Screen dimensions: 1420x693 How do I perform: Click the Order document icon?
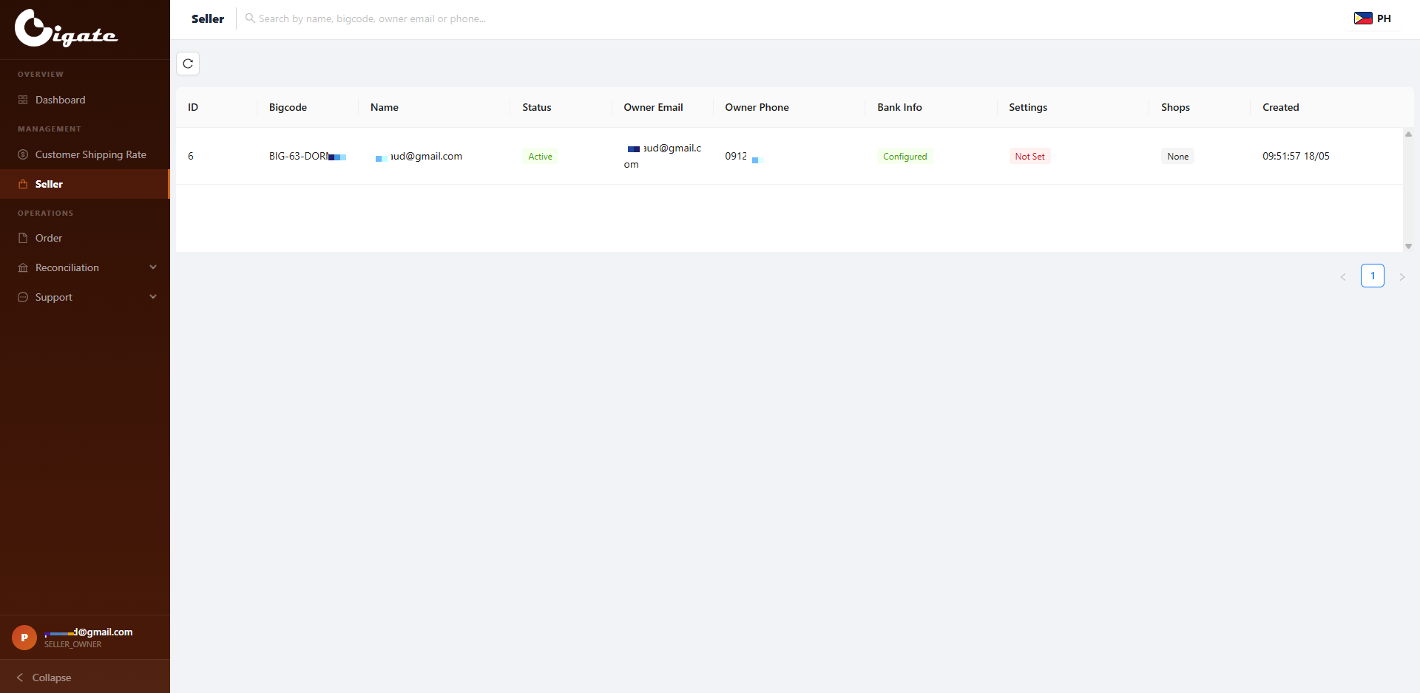(23, 238)
